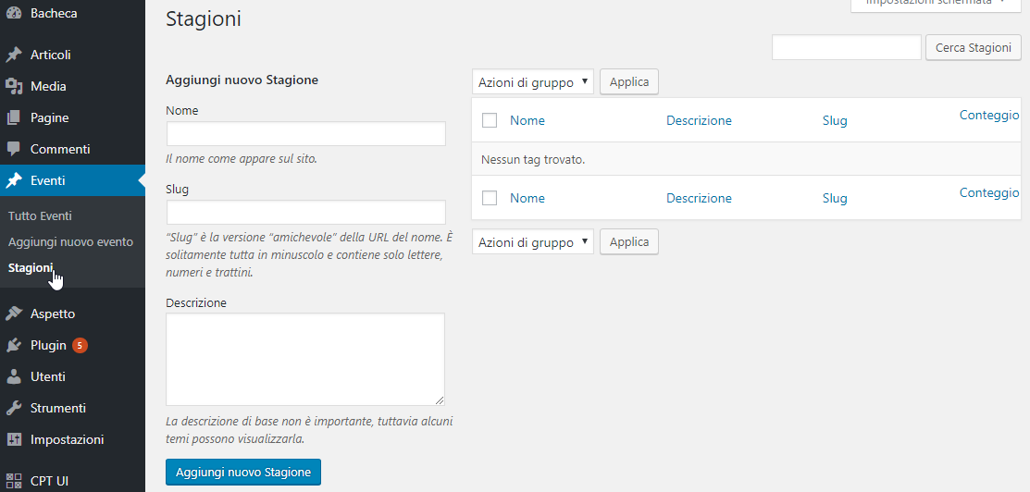Select Aggiungi nuovo evento submenu item
Screen dimensions: 1030x492
[70, 241]
